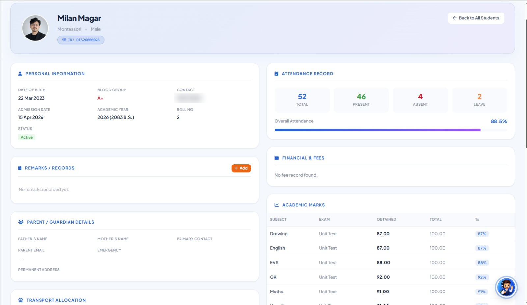
Task: Click the A+ blood group value
Action: (100, 98)
